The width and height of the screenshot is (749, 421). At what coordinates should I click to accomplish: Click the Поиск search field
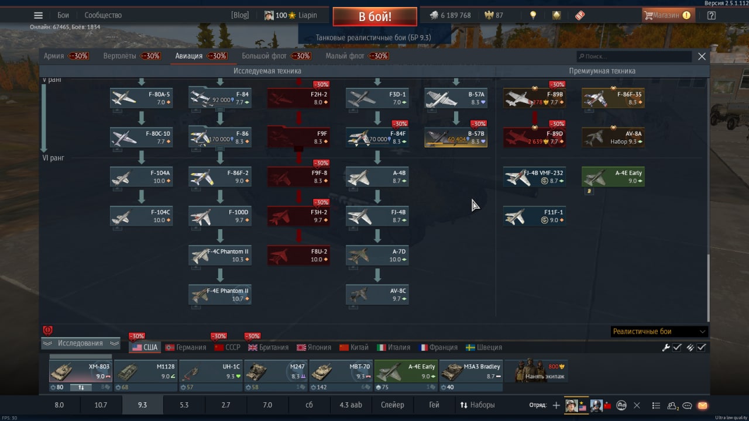pyautogui.click(x=634, y=57)
